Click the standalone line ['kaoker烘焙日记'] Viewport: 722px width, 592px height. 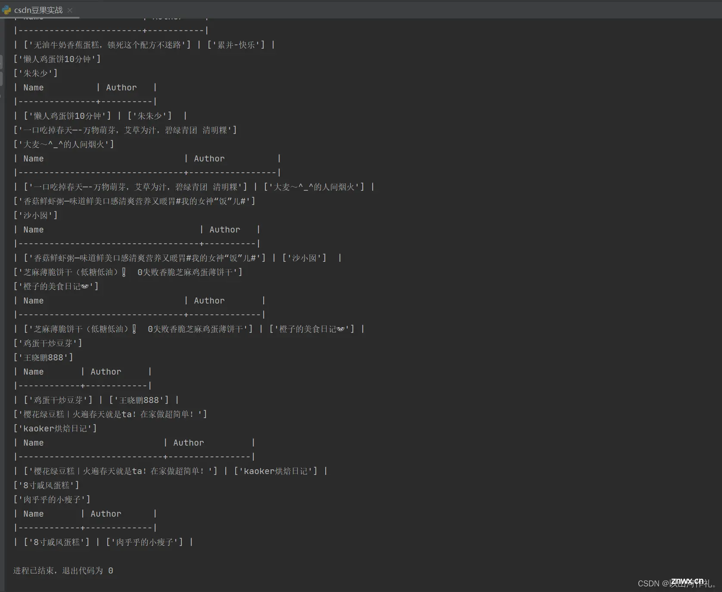[55, 428]
